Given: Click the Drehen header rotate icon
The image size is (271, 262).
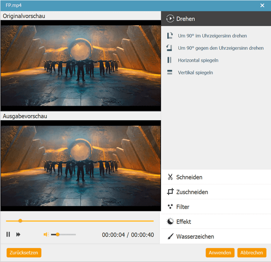Looking at the screenshot, I should coord(170,19).
